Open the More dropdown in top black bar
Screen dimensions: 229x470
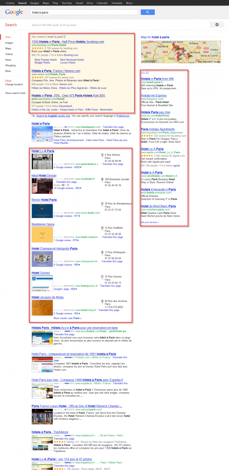(130, 3)
